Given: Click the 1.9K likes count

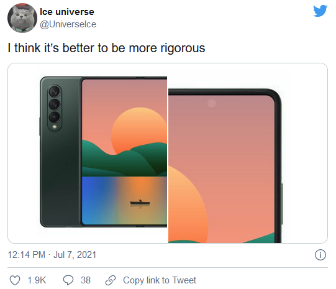Looking at the screenshot, I should pos(37,280).
